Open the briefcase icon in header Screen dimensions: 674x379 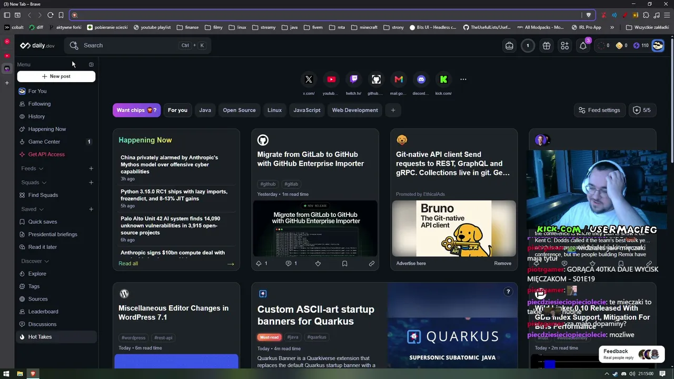click(509, 46)
